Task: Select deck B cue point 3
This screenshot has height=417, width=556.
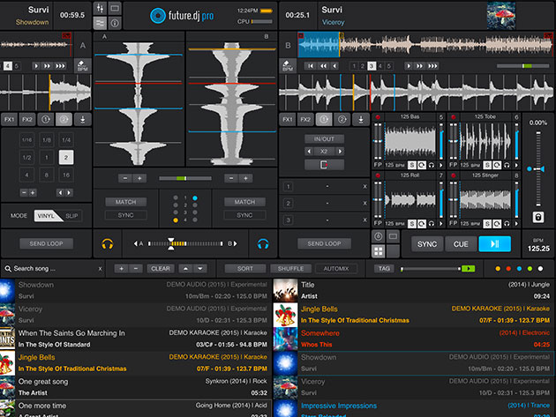Action: pos(372,66)
